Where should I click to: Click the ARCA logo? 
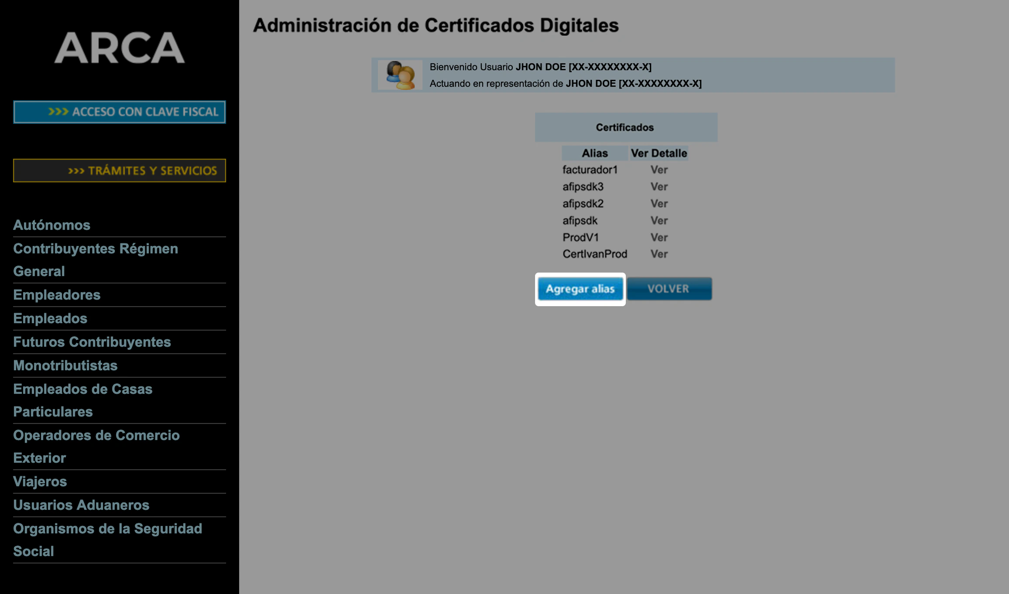pyautogui.click(x=119, y=48)
